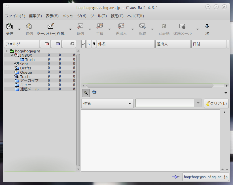Toggle the quick search magnifier button
233x185 pixels.
(x=86, y=93)
